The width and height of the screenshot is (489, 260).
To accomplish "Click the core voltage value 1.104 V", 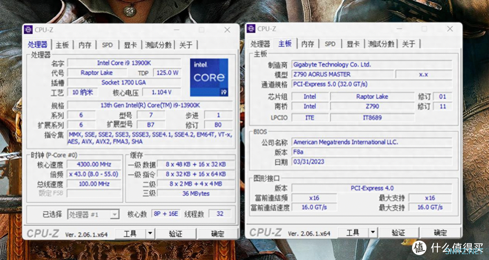I will pos(162,93).
